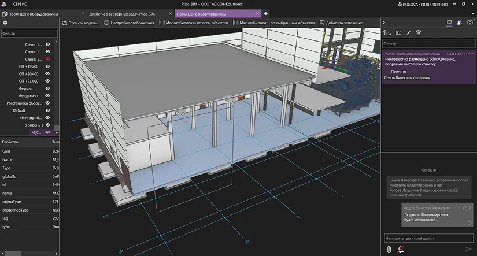Image resolution: width=477 pixels, height=256 pixels.
Task: Collapse the right side panel with chevron
Action: coord(384,23)
